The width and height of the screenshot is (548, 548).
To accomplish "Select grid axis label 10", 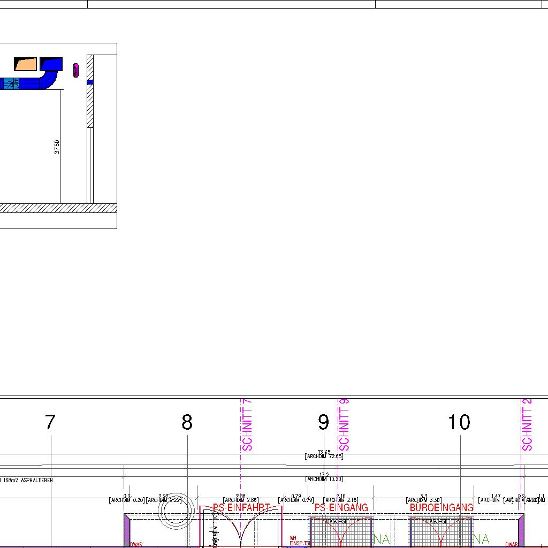I will click(x=459, y=423).
